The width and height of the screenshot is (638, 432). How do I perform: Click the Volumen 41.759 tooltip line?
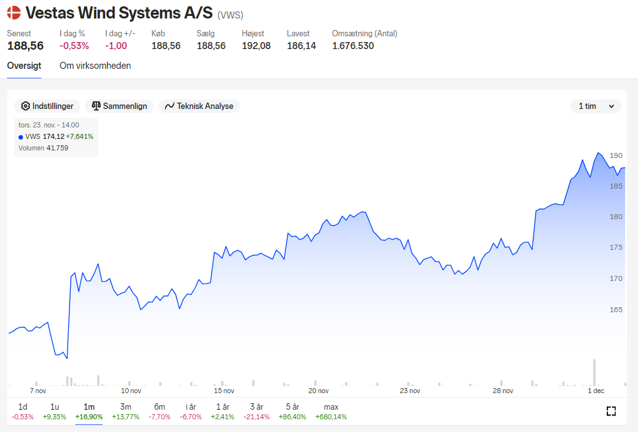43,148
